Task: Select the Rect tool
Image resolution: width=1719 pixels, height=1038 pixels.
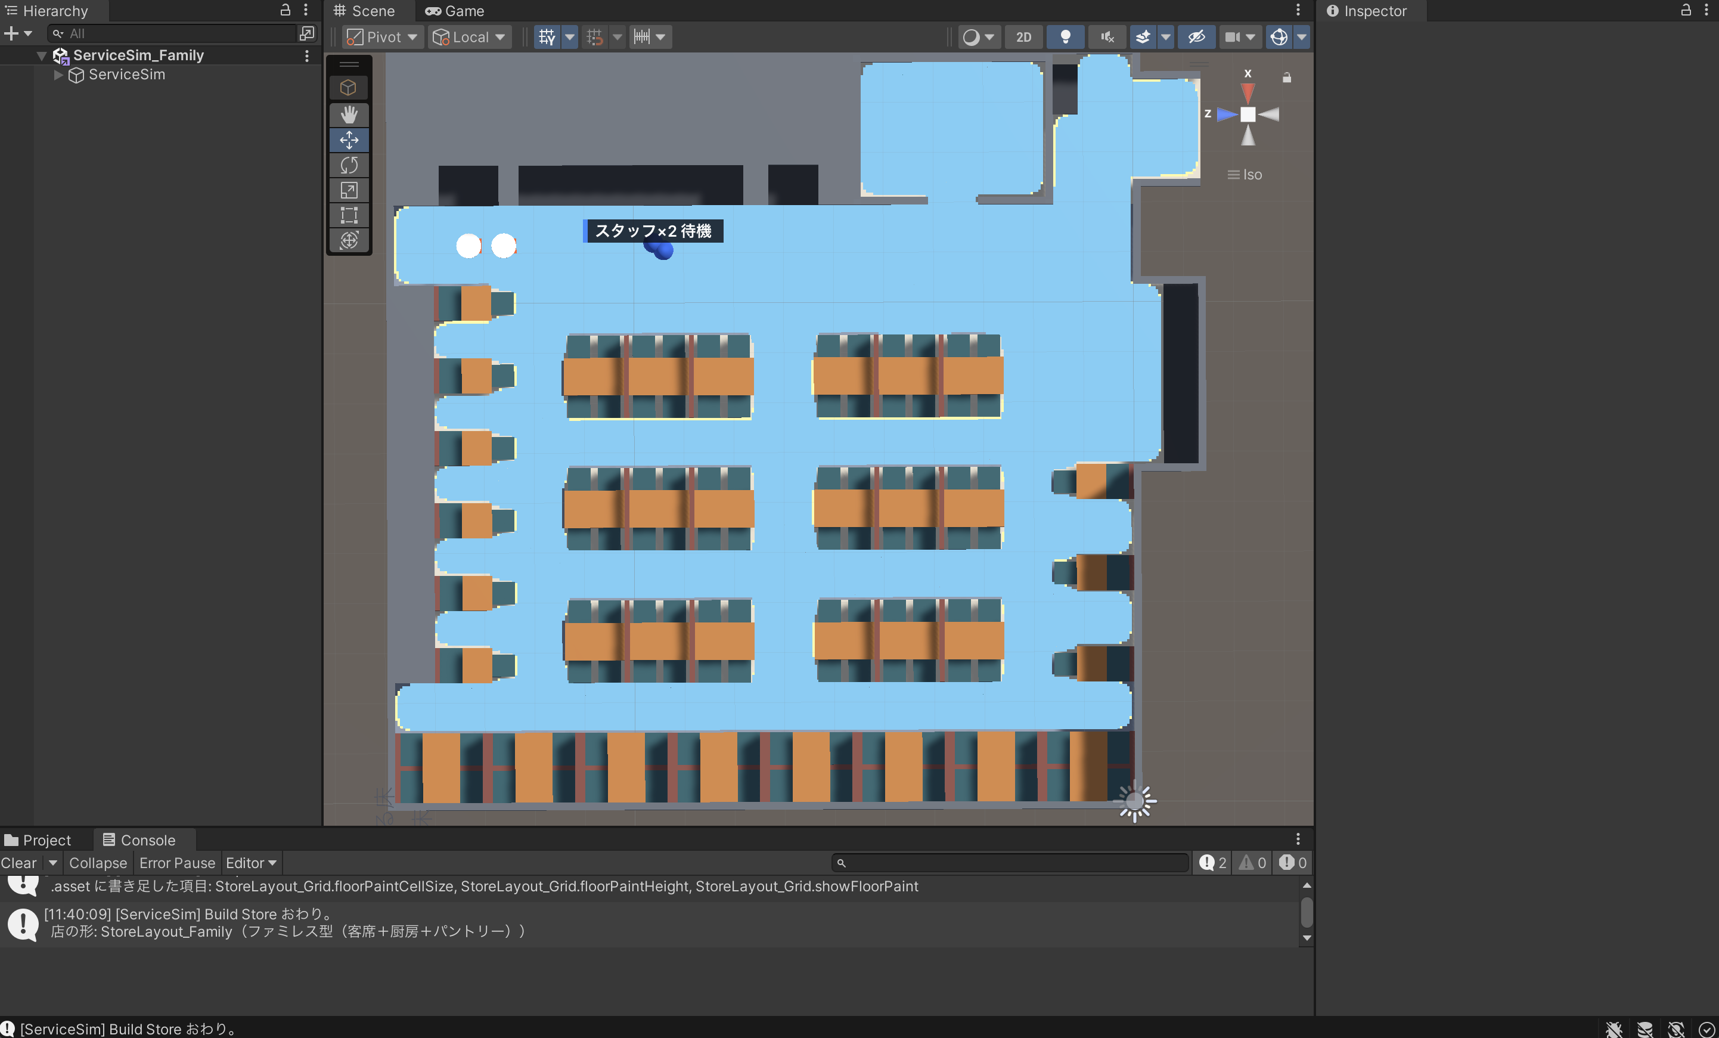Action: pyautogui.click(x=349, y=216)
